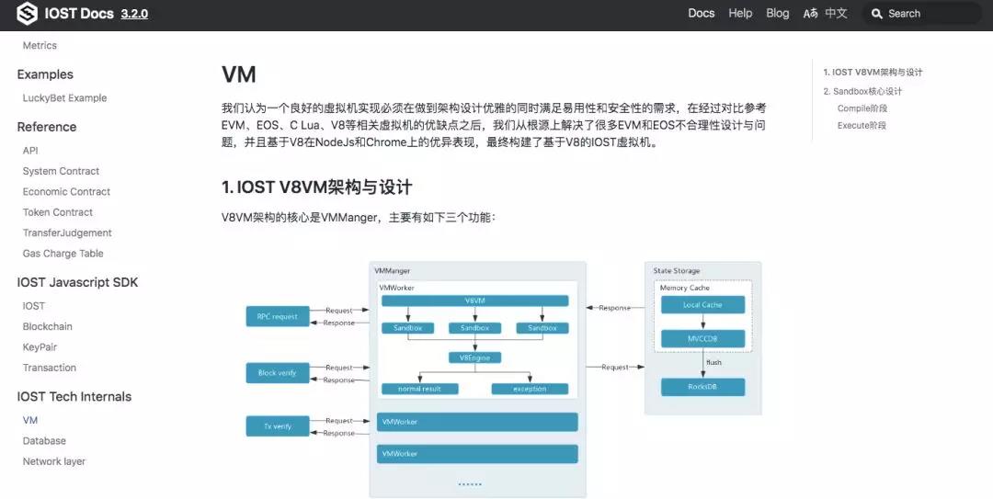
Task: Open the KeyPair SDK page
Action: click(40, 347)
